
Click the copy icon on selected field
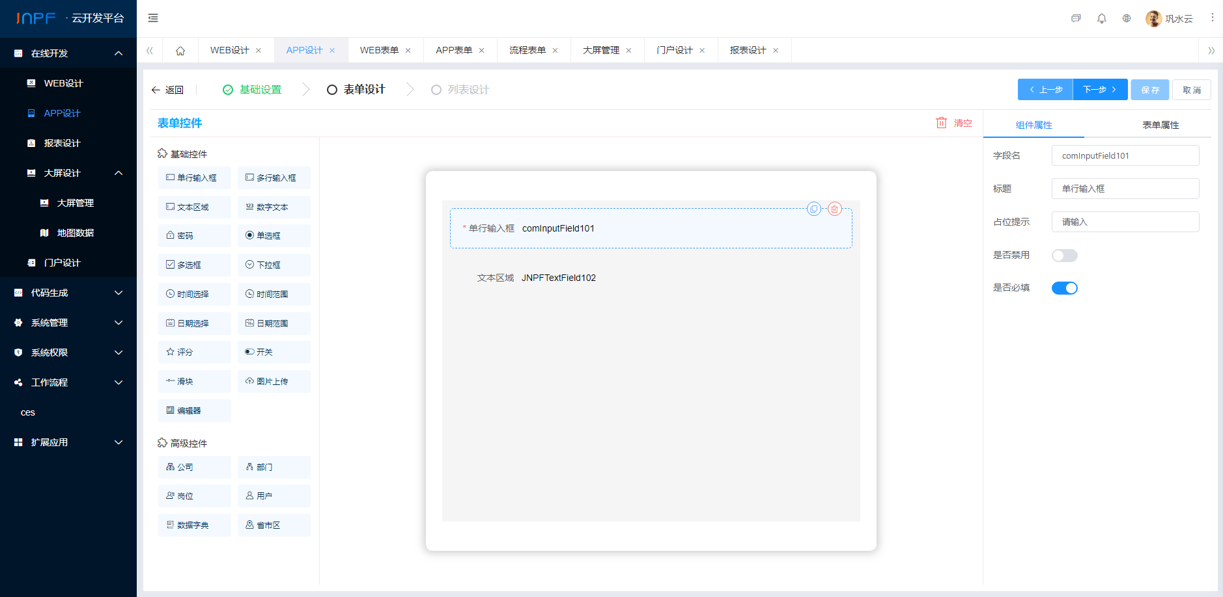point(813,209)
